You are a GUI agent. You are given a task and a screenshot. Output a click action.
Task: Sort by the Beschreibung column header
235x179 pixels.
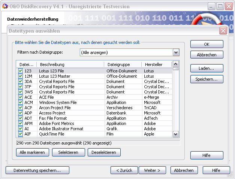(70, 65)
